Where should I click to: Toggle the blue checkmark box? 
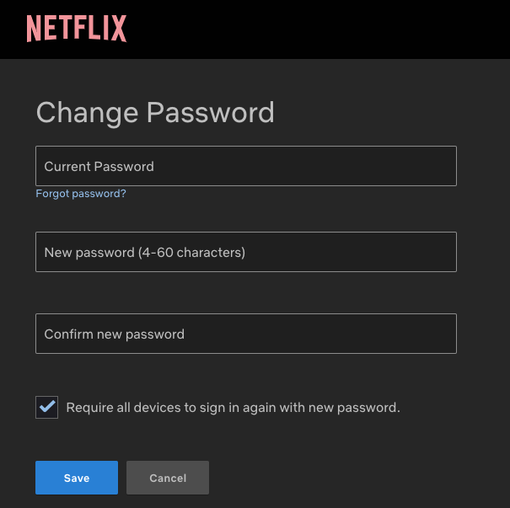[47, 408]
